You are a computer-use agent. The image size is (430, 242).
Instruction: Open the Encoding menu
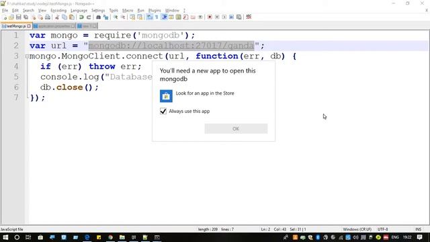pyautogui.click(x=58, y=11)
